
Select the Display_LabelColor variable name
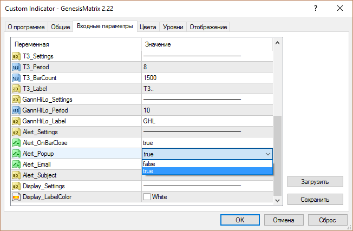(x=47, y=197)
